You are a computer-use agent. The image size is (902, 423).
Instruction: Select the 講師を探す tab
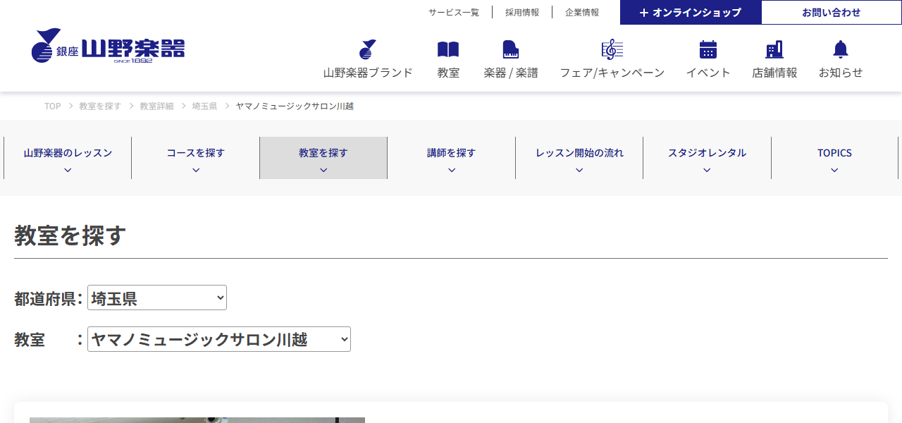coord(452,158)
